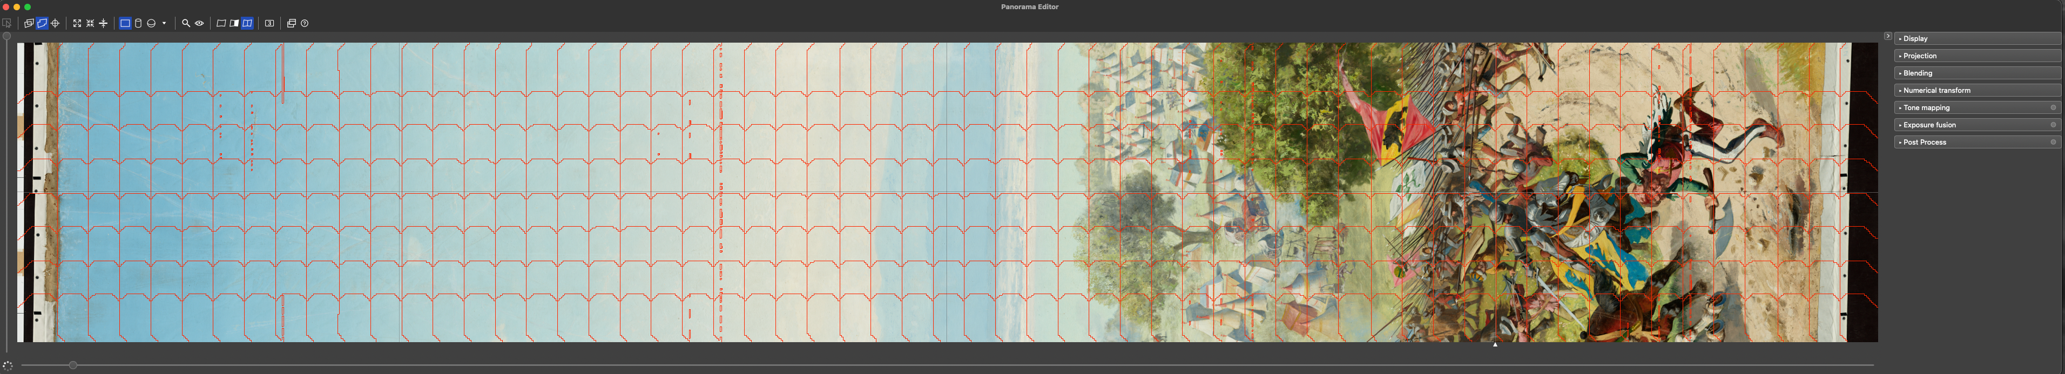Screen dimensions: 2065x374
Task: Switch to the overlapping images edit mode
Action: (x=29, y=23)
